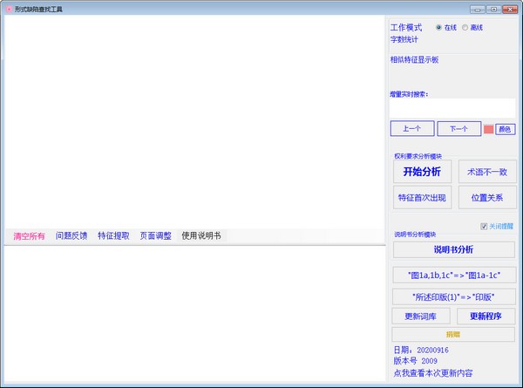
Task: Click the 捐赠 donate button
Action: [453, 334]
